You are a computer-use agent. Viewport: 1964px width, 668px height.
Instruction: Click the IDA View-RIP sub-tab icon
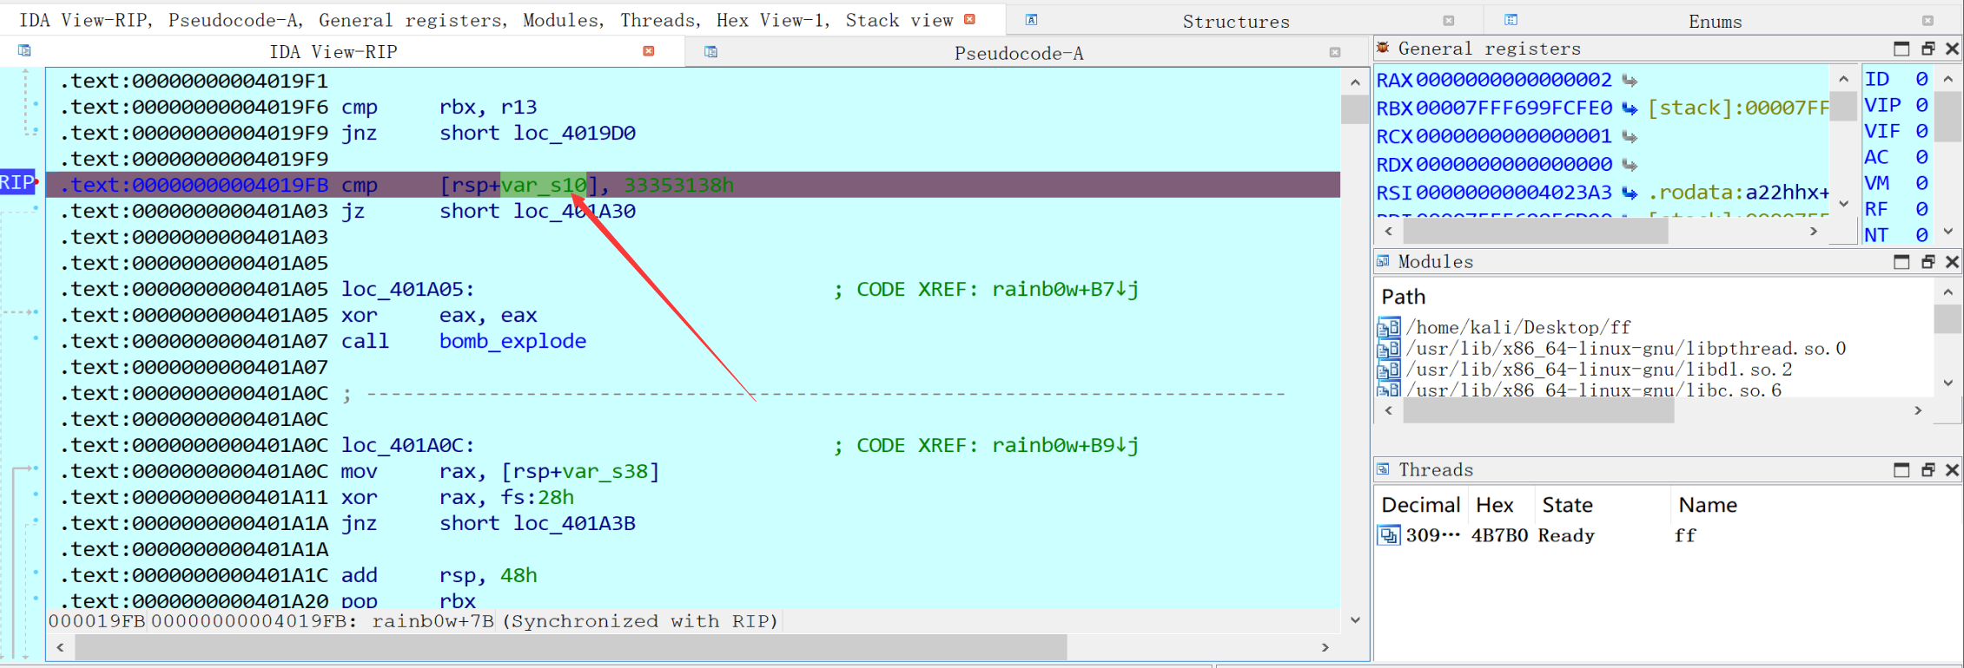pos(24,51)
